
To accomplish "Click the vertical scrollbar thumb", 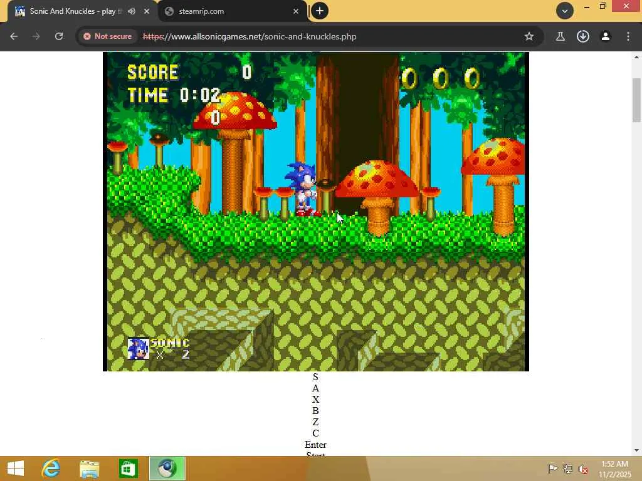I will coord(636,100).
